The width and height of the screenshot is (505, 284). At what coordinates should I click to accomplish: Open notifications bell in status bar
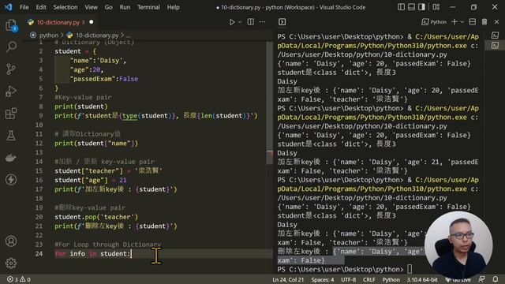[x=496, y=279]
